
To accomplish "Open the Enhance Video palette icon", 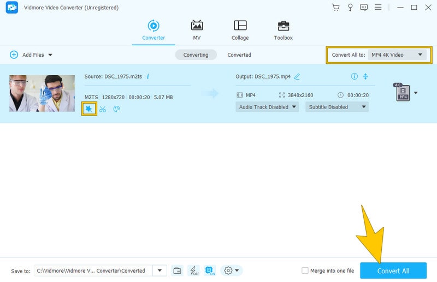I will point(116,109).
